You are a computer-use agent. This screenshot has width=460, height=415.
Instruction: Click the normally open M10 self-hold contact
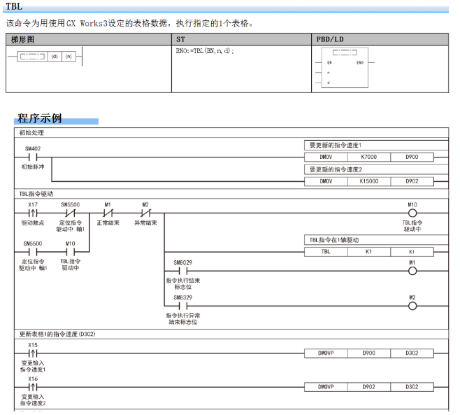click(71, 252)
